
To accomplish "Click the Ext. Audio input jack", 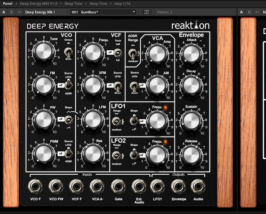I will pyautogui.click(x=139, y=186).
